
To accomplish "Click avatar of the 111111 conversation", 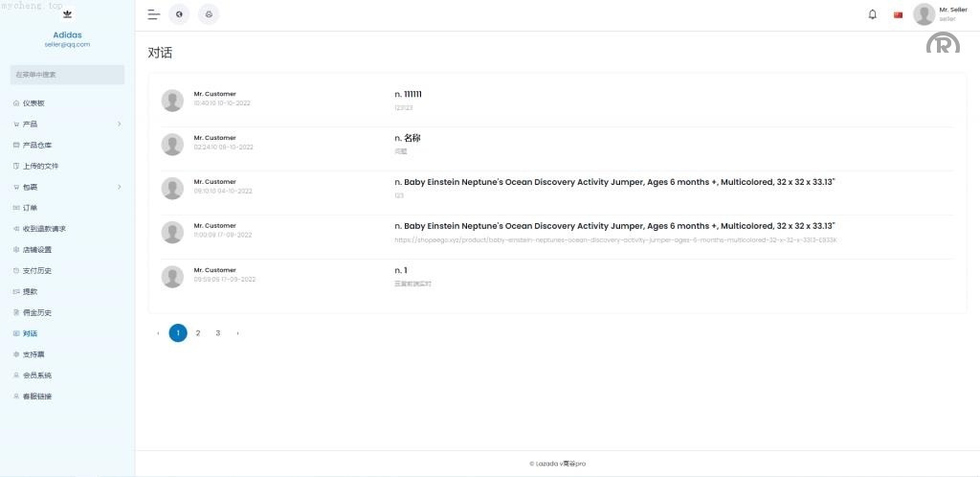I will pyautogui.click(x=172, y=101).
